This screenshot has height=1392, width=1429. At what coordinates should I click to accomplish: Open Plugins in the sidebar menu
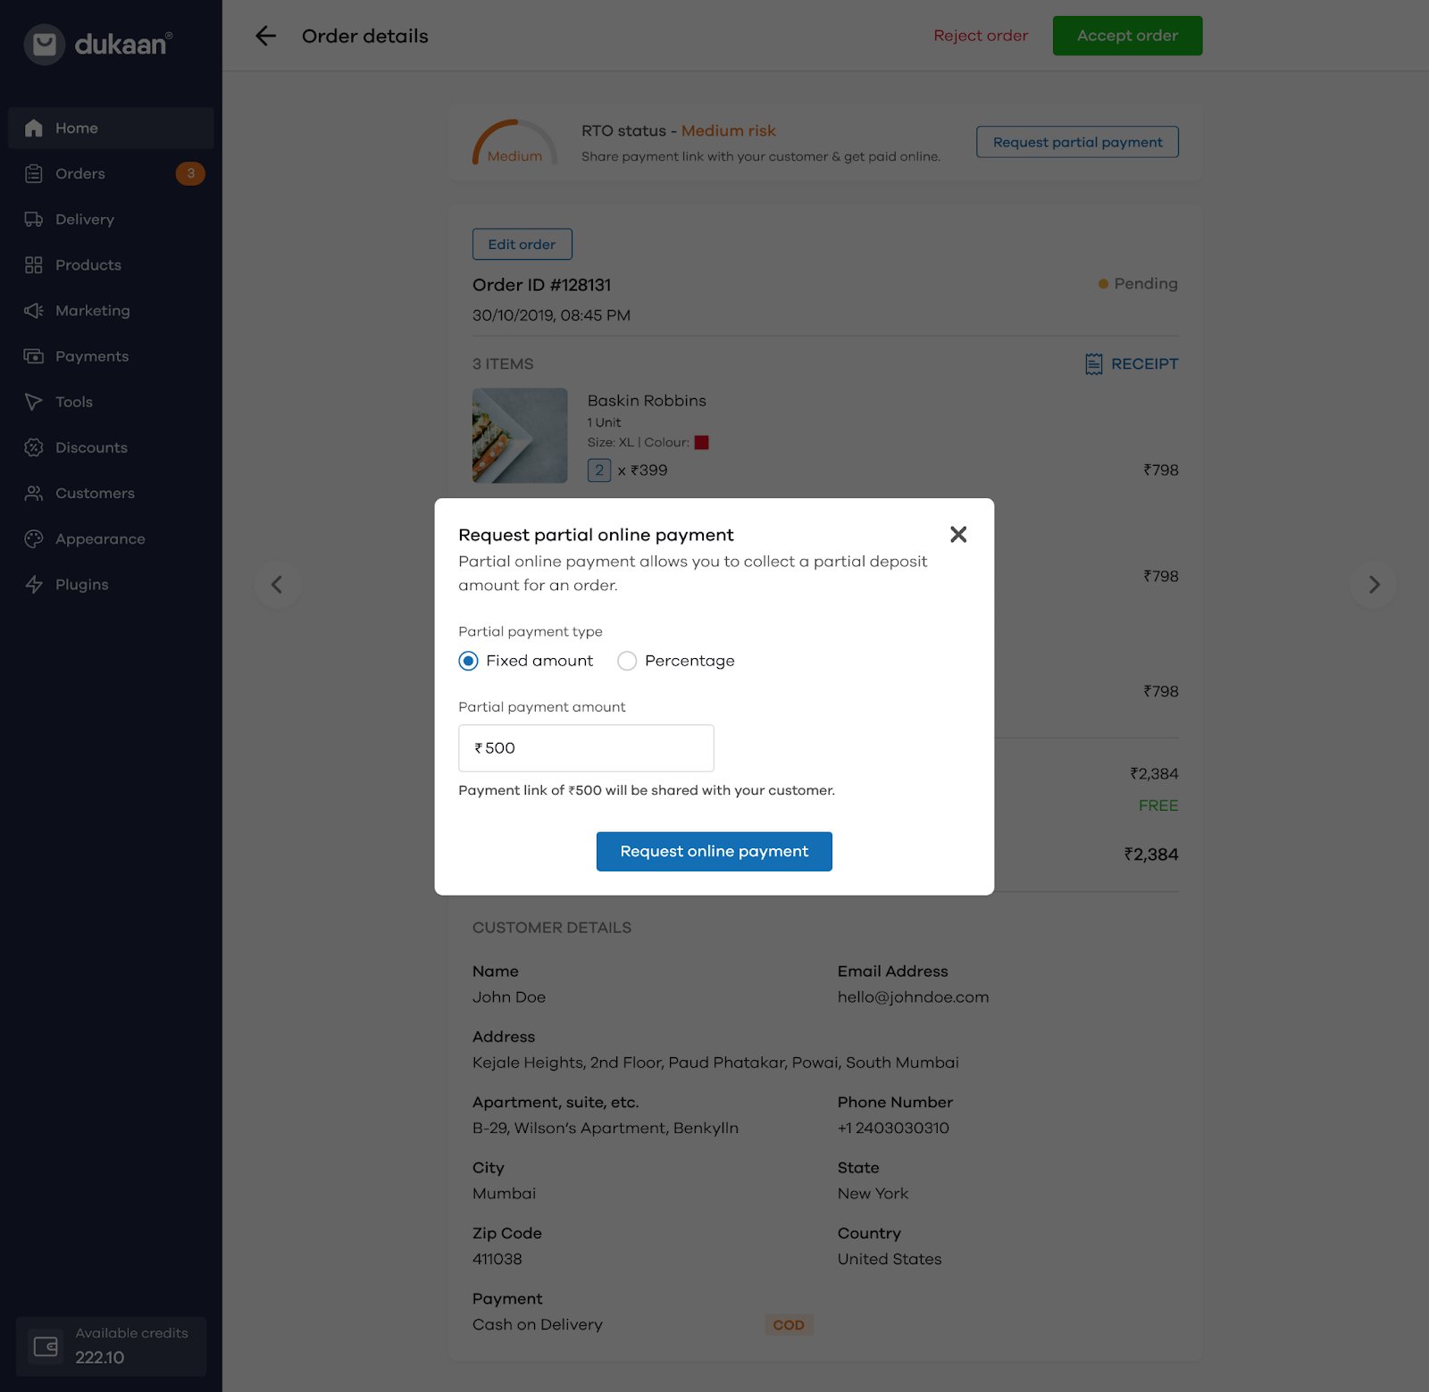pyautogui.click(x=111, y=584)
